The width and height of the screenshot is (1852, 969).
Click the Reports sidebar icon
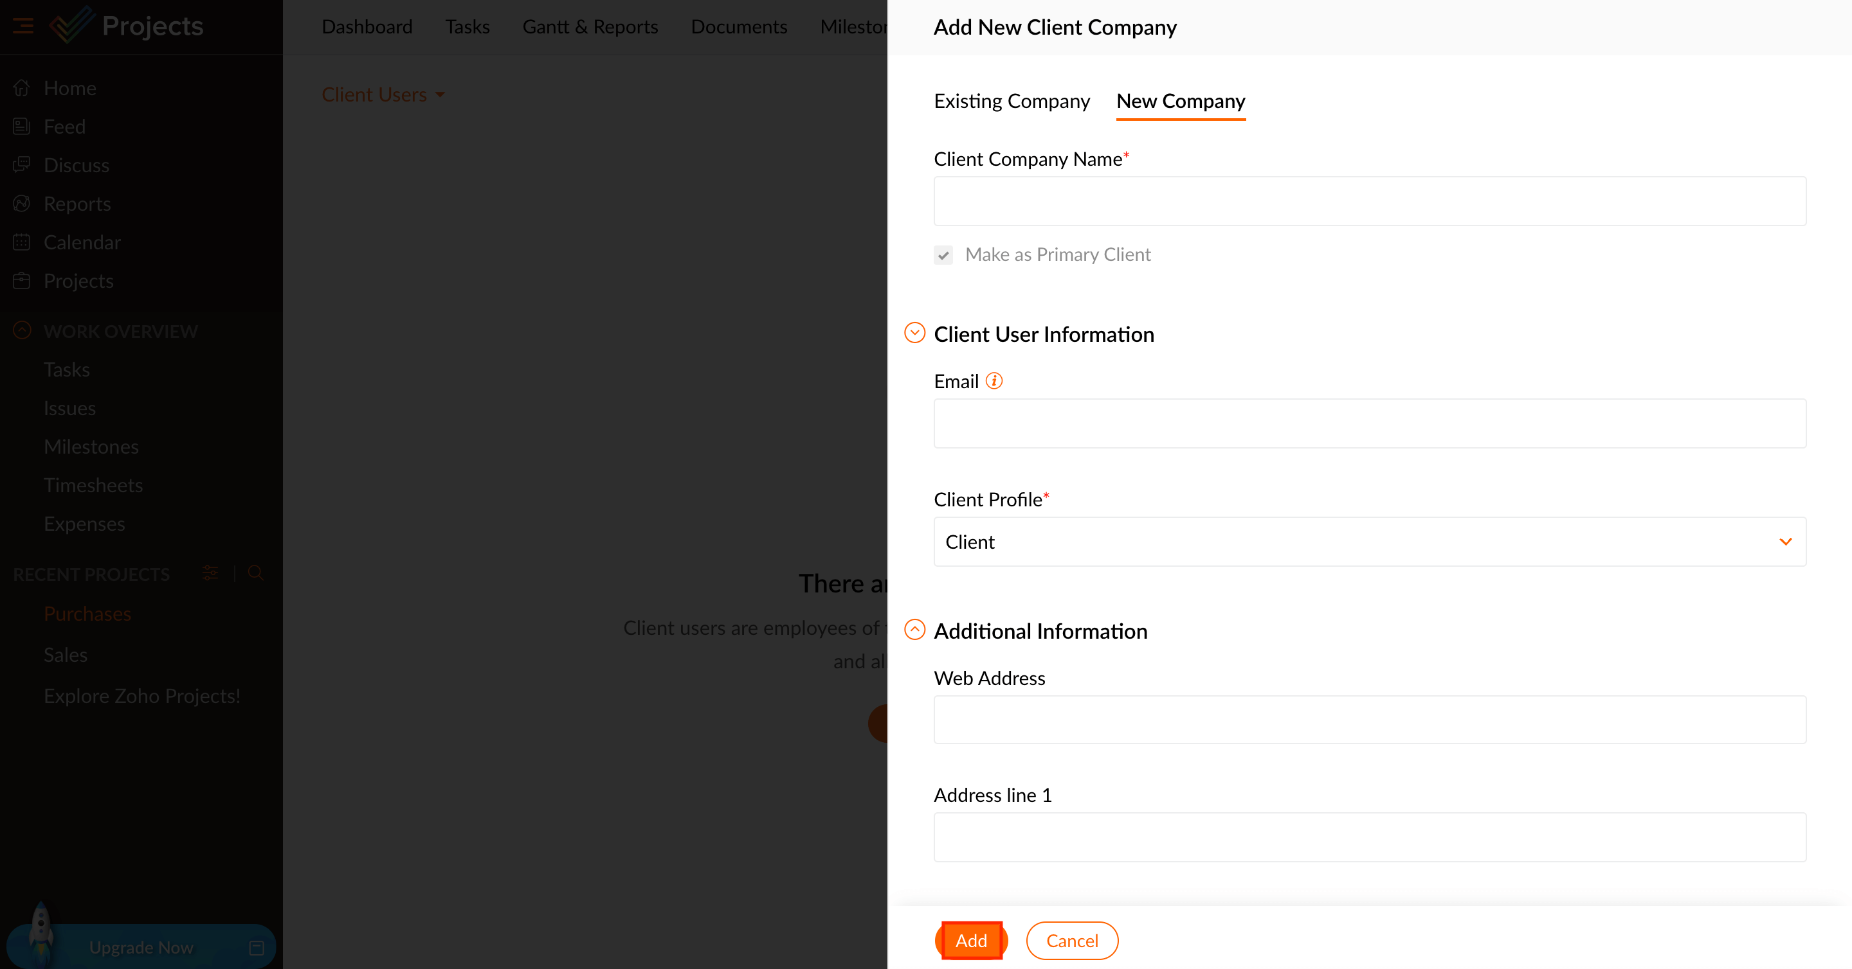pyautogui.click(x=22, y=203)
